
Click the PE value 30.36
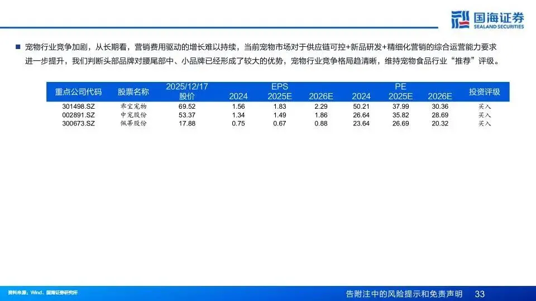(x=440, y=106)
